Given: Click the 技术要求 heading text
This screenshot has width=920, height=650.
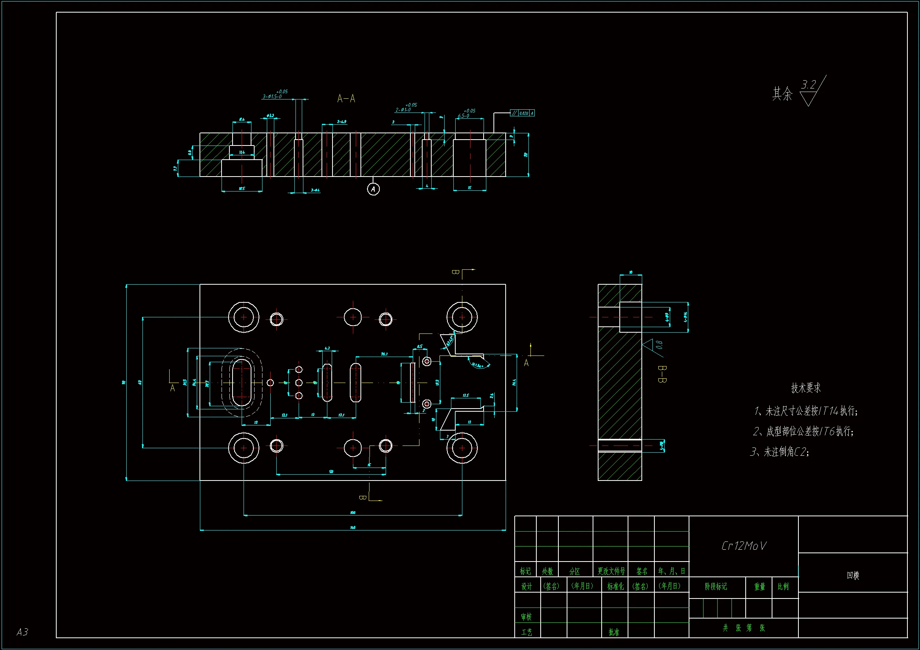Looking at the screenshot, I should pos(806,388).
